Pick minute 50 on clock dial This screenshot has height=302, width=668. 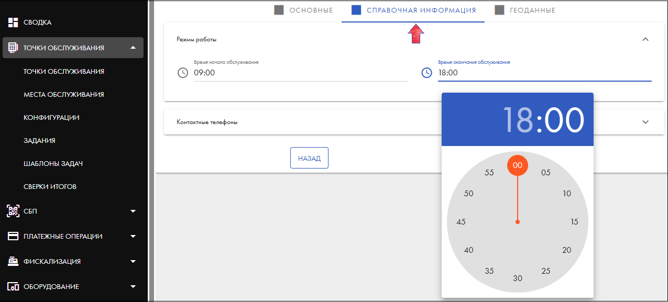coord(468,194)
